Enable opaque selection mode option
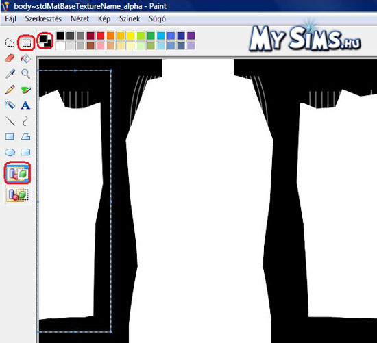The height and width of the screenshot is (343, 377). coord(18,173)
